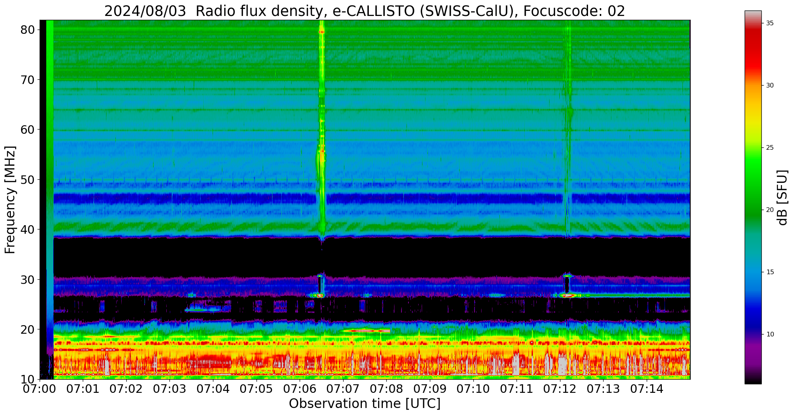Click the 07:06 time tick label
This screenshot has height=415, width=794.
coord(300,389)
